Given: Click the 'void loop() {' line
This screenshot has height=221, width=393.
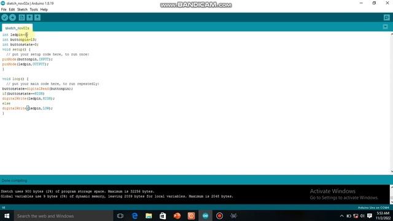Looking at the screenshot, I should (x=15, y=79).
